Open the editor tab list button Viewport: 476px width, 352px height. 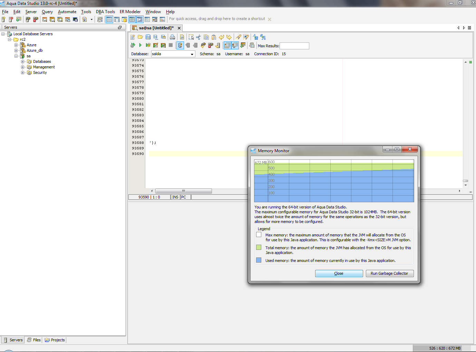pos(469,28)
